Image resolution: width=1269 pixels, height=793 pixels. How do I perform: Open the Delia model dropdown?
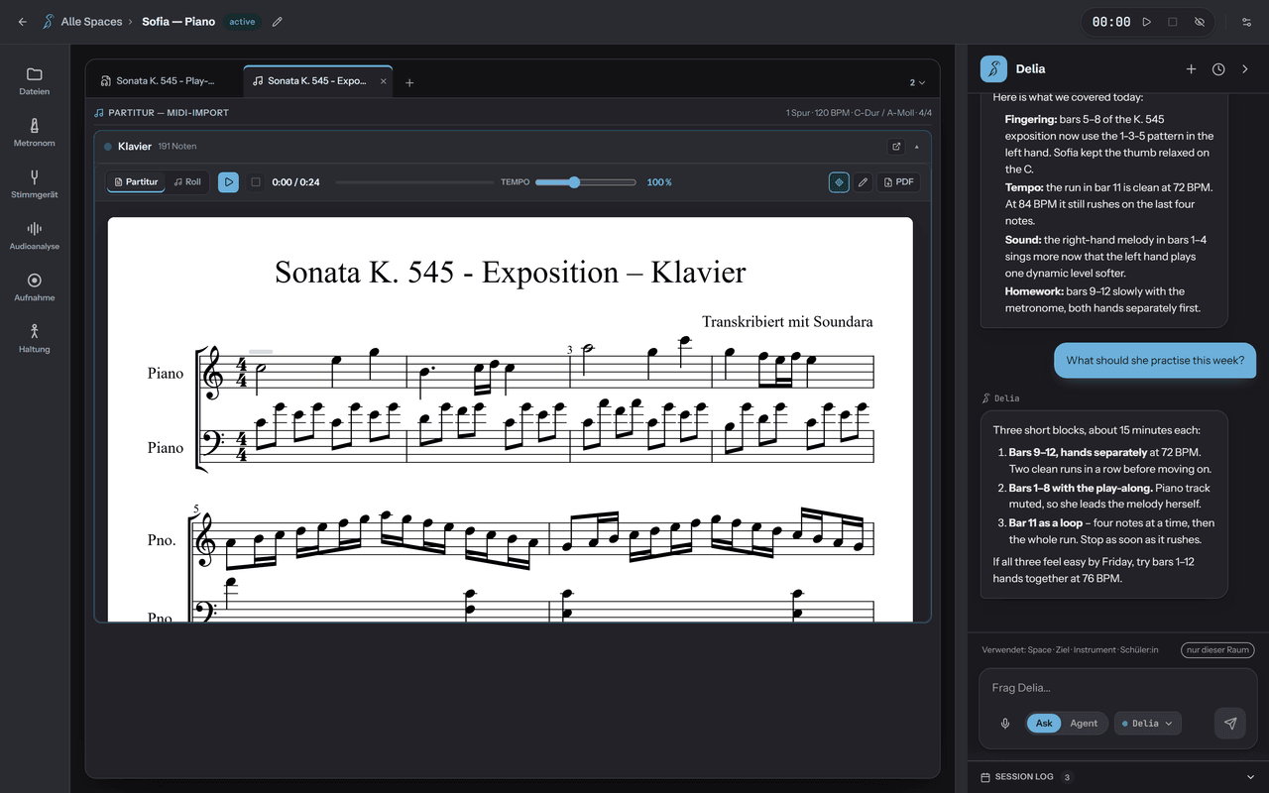point(1147,724)
